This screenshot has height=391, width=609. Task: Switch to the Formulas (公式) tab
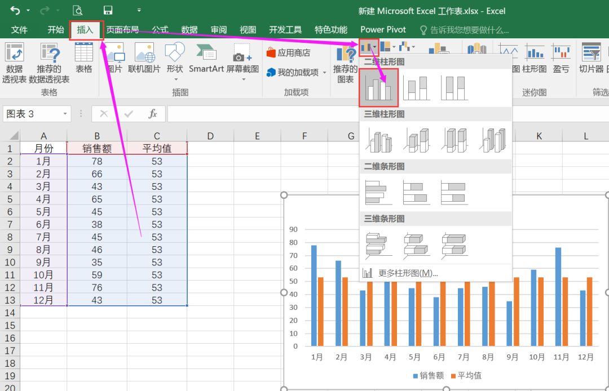pyautogui.click(x=160, y=30)
